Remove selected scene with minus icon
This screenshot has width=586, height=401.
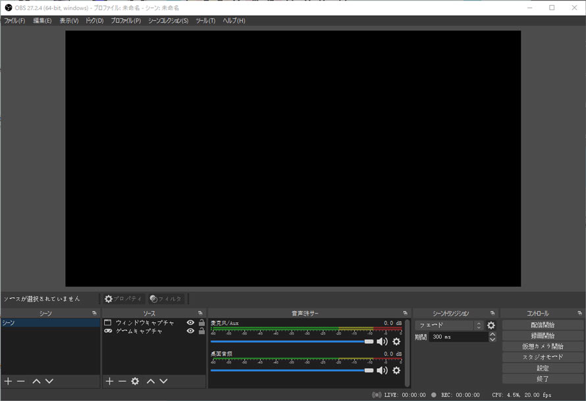21,381
